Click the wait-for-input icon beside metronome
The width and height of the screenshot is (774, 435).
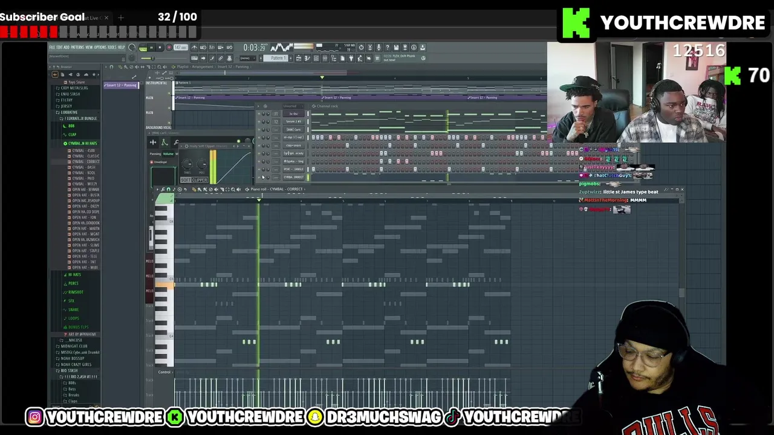(203, 48)
